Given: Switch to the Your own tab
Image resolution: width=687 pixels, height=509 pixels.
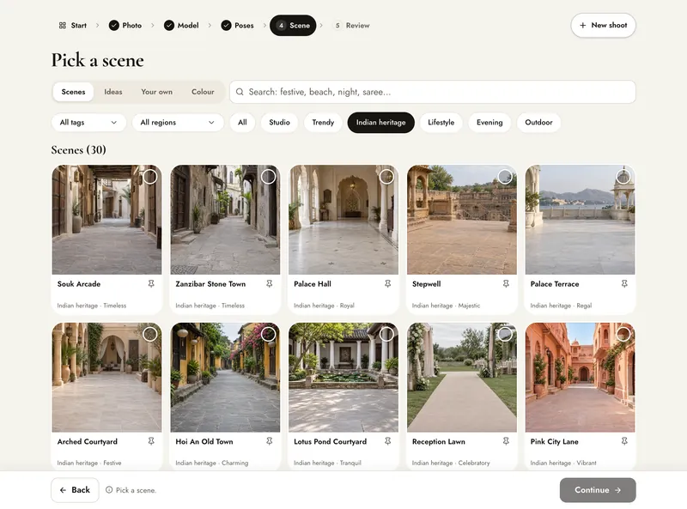Looking at the screenshot, I should click(157, 92).
